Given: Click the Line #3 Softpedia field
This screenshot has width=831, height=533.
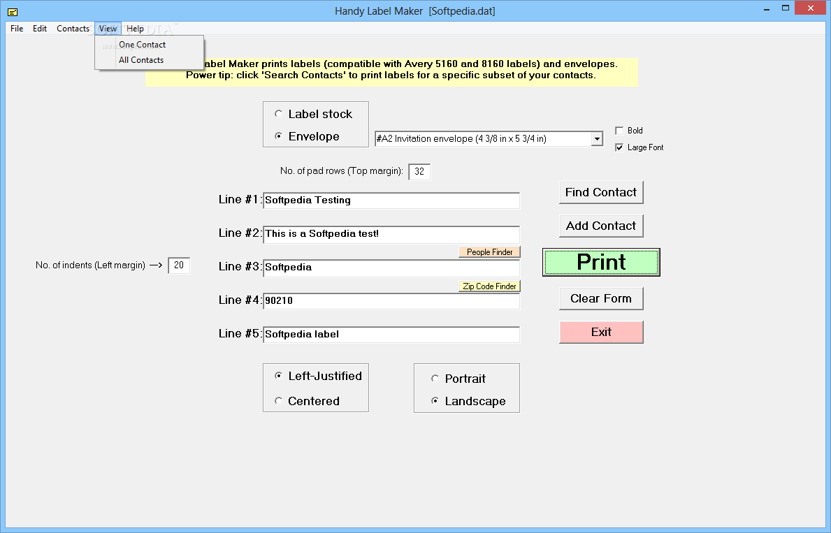Looking at the screenshot, I should point(391,268).
